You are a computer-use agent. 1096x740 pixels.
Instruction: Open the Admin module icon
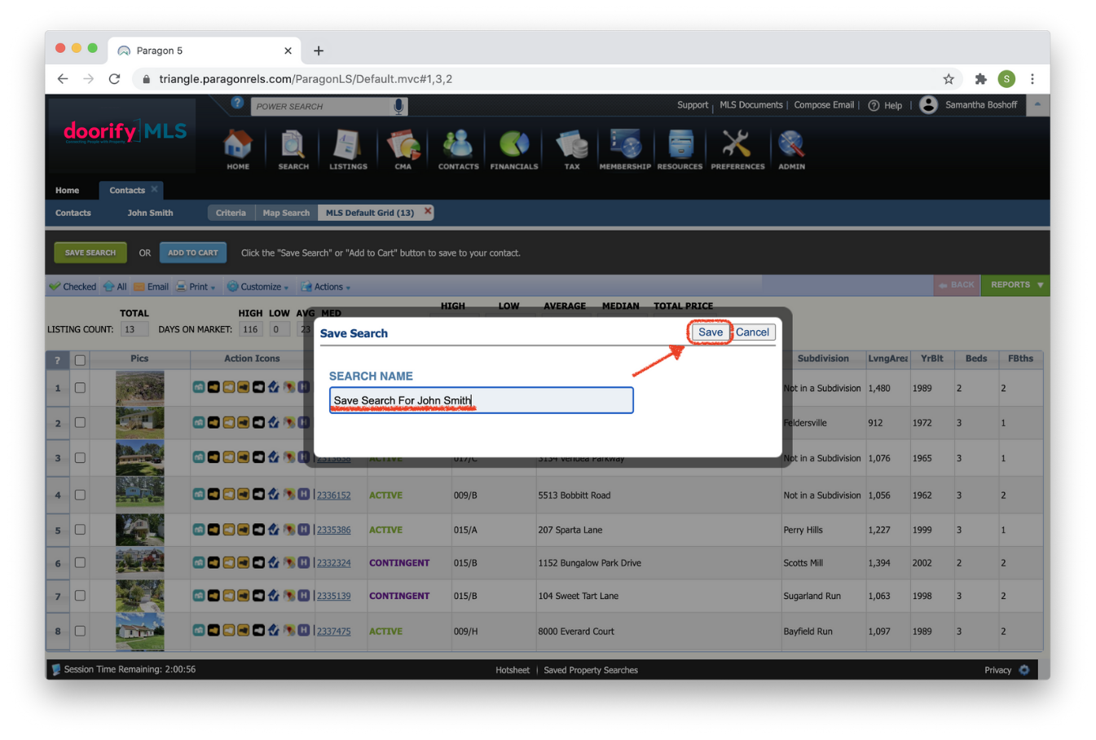click(x=791, y=149)
